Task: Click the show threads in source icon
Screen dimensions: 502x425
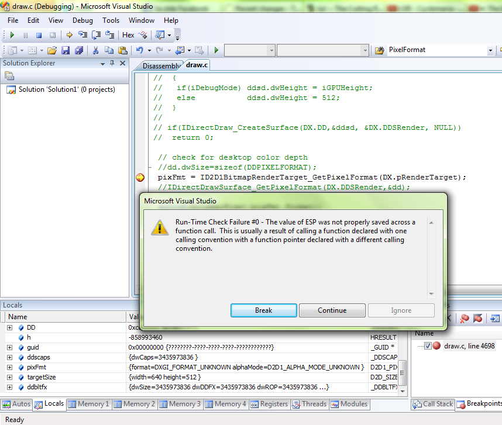Action: [143, 35]
